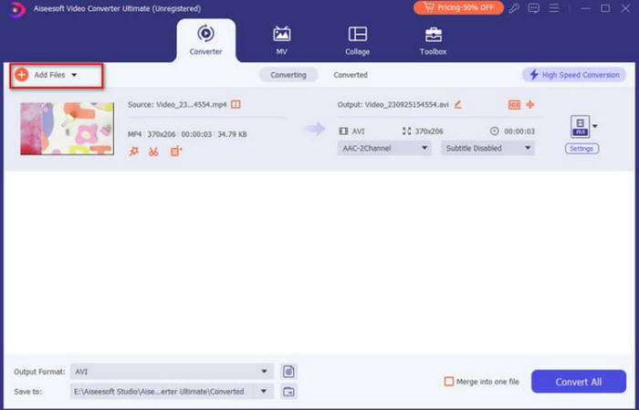Click the Convert All button
639x410 pixels.
[578, 382]
